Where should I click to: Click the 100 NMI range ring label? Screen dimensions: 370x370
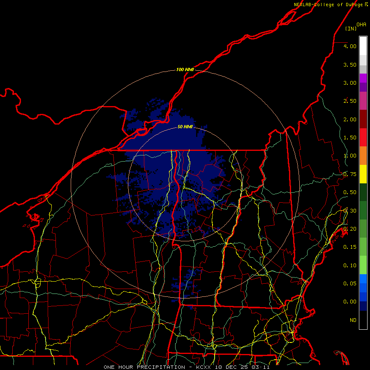click(185, 69)
